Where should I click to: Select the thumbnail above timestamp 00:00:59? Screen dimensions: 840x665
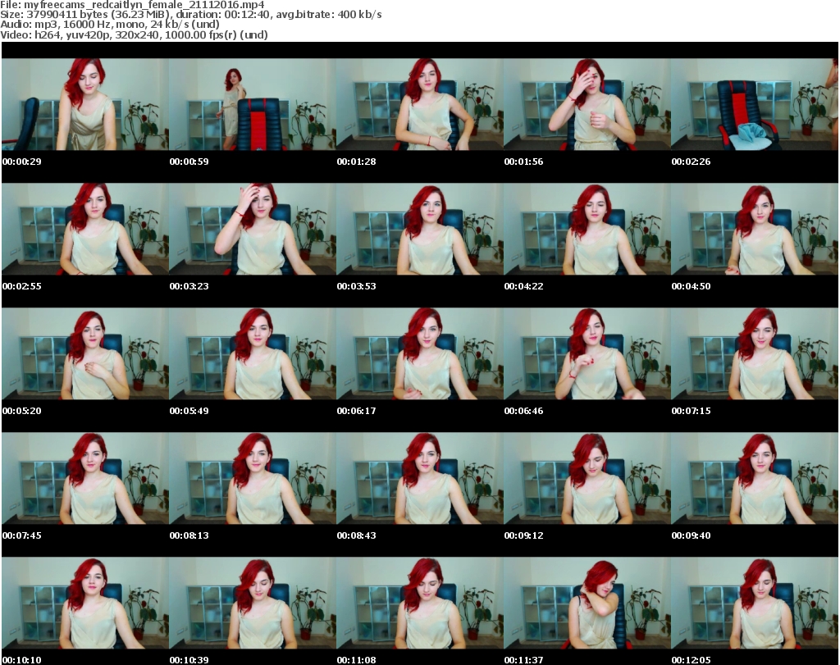(253, 104)
